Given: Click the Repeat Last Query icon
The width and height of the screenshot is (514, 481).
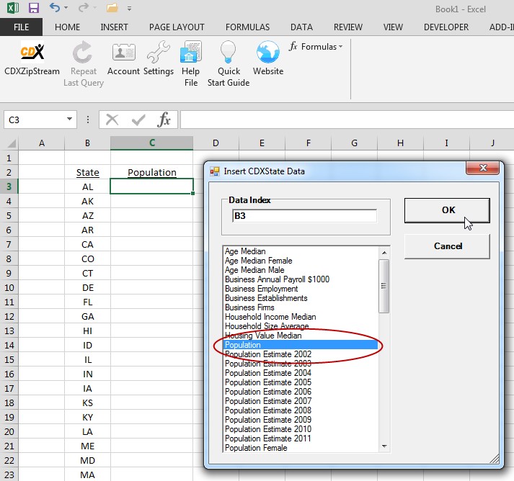Looking at the screenshot, I should pyautogui.click(x=83, y=53).
